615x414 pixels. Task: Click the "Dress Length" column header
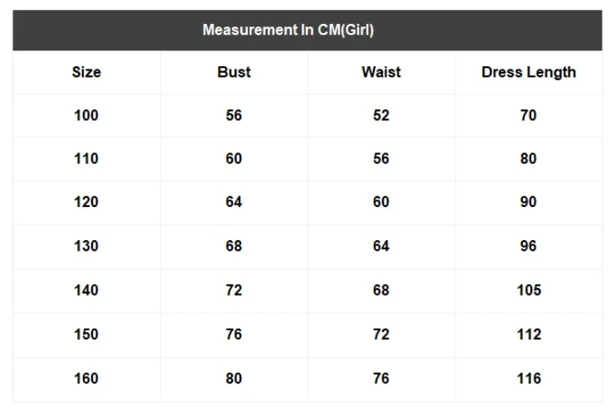pos(528,72)
